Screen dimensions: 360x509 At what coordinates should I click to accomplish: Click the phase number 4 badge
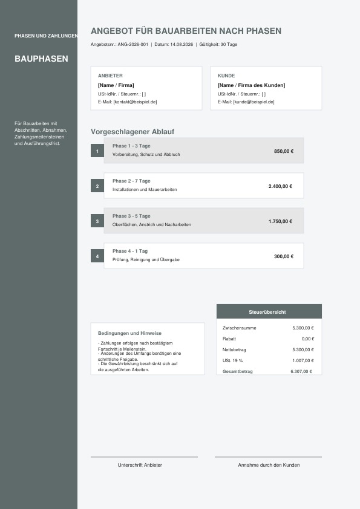coord(97,256)
